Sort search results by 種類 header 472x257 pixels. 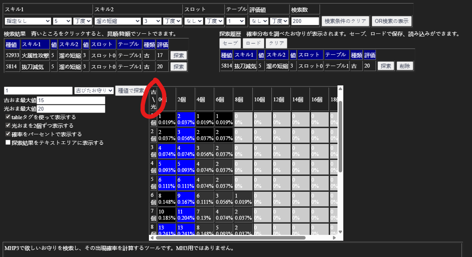(x=149, y=45)
